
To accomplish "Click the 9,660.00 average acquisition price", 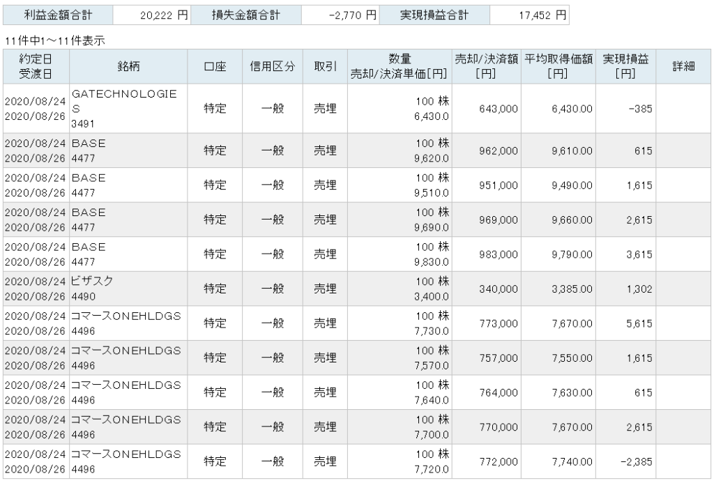I will (572, 220).
